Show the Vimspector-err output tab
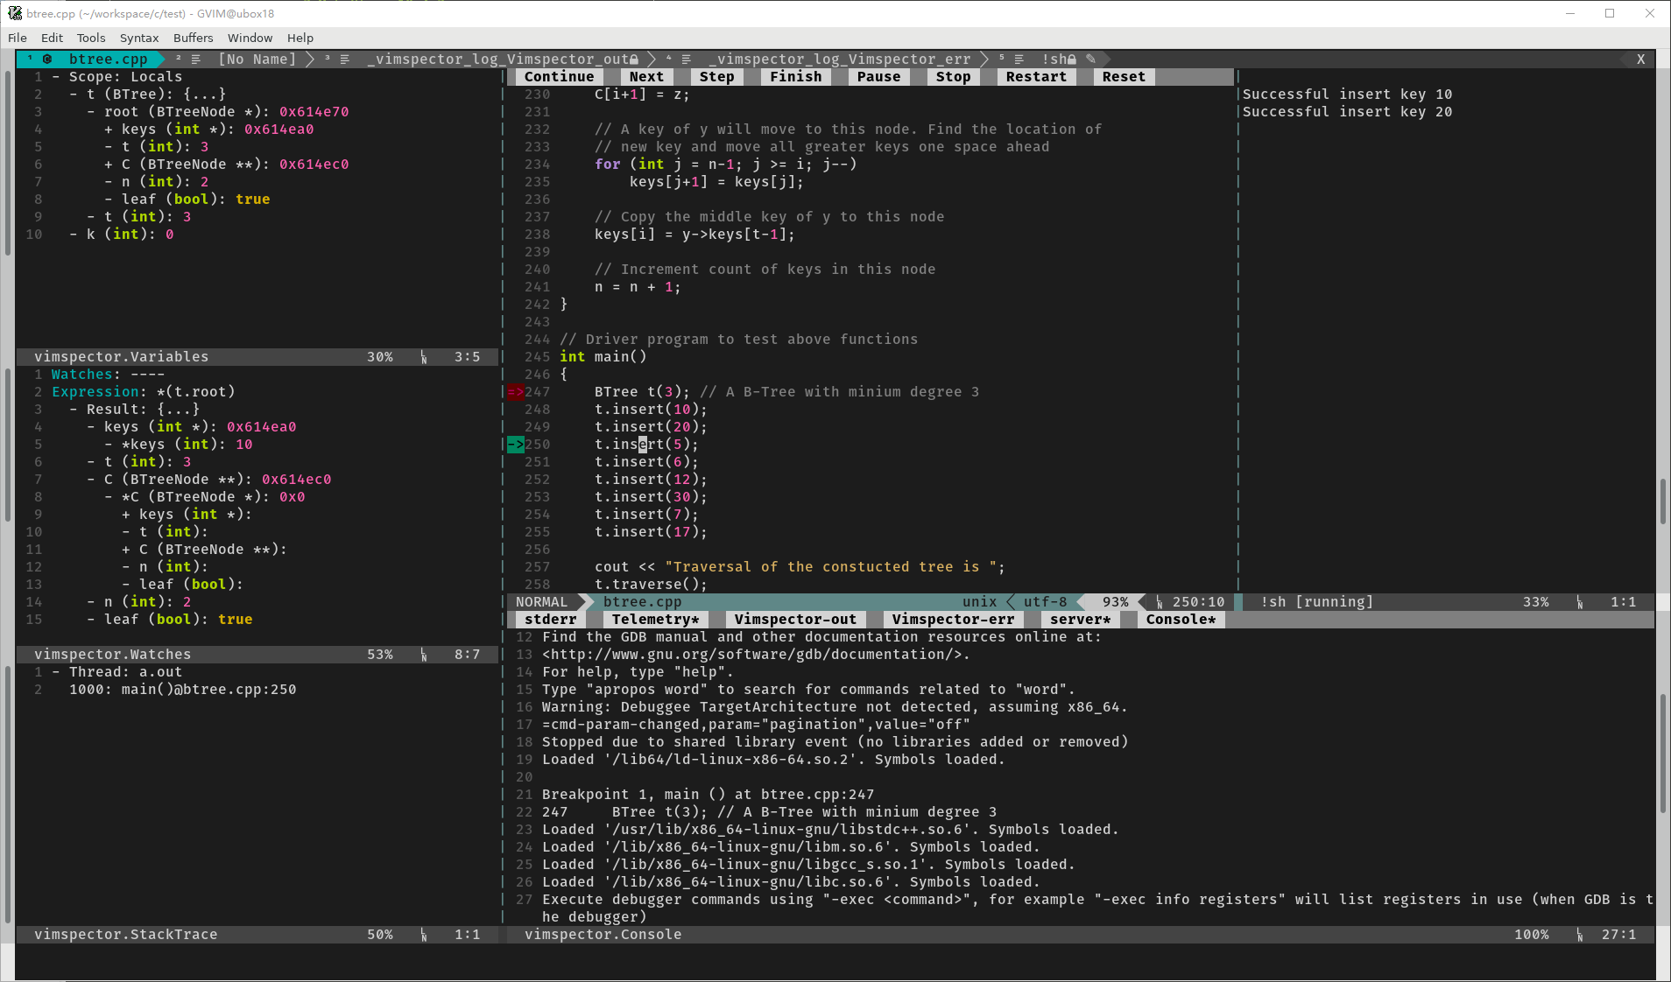The height and width of the screenshot is (982, 1671). 953,620
